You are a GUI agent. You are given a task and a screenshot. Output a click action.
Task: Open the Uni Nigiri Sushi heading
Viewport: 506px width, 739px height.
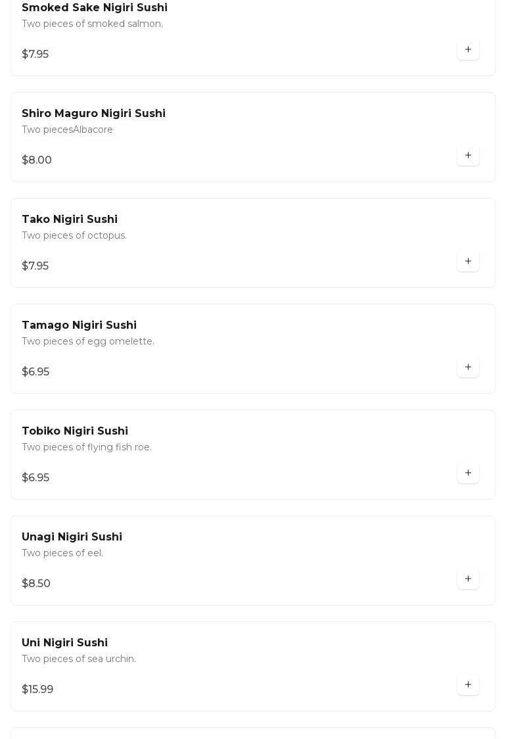click(x=64, y=643)
